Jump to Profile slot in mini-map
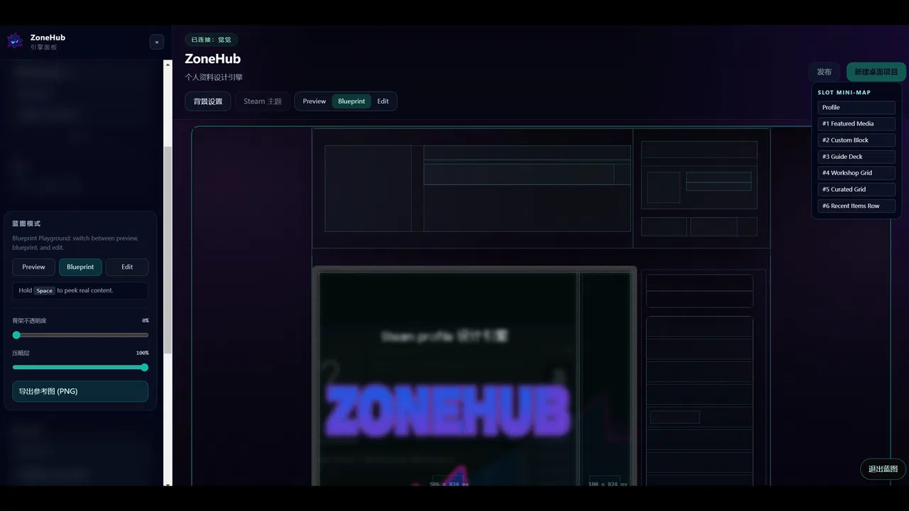Screen dimensions: 909x511 (x=856, y=107)
